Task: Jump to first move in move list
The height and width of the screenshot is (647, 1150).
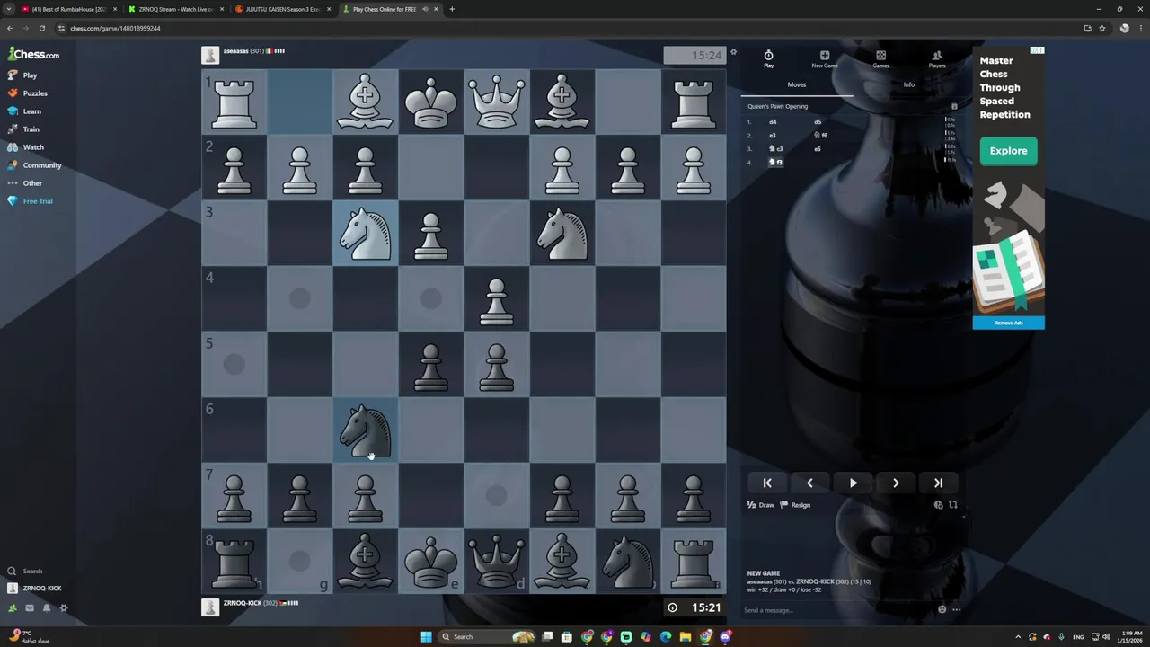Action: tap(767, 483)
